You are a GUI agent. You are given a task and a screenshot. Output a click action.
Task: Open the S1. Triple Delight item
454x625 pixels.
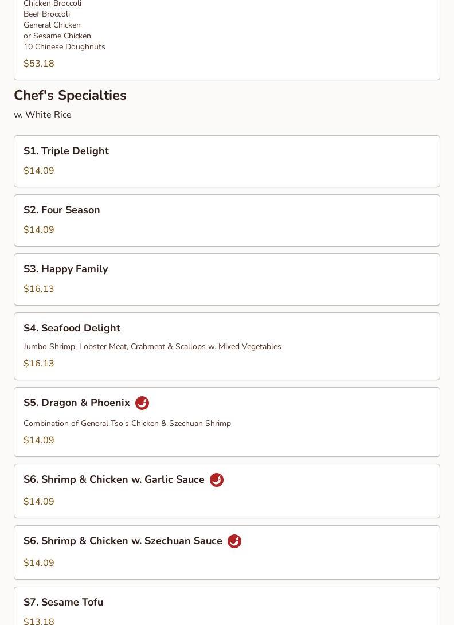[x=66, y=151]
